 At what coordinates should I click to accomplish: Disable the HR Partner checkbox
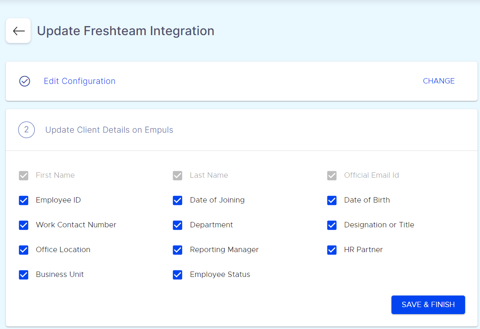(x=332, y=250)
